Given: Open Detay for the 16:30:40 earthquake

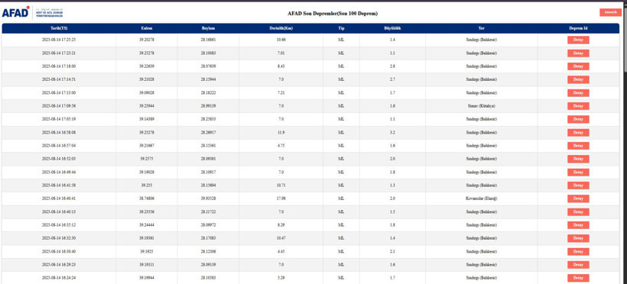Looking at the screenshot, I should tap(578, 251).
